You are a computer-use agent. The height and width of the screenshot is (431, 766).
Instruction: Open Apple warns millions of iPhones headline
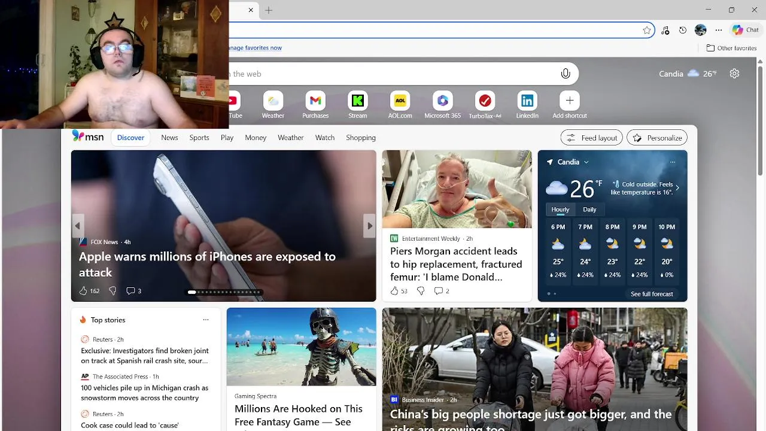[x=207, y=264]
